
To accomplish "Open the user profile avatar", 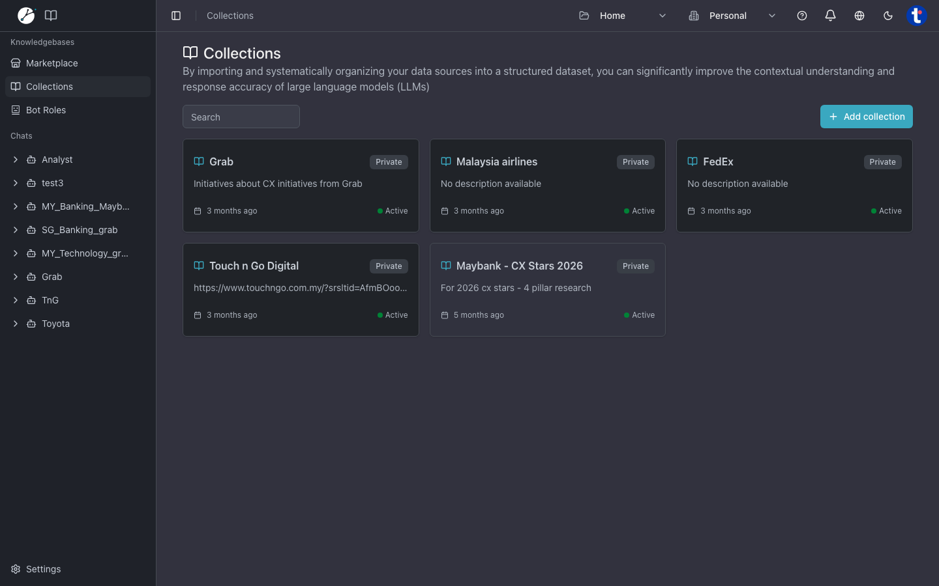I will click(917, 16).
